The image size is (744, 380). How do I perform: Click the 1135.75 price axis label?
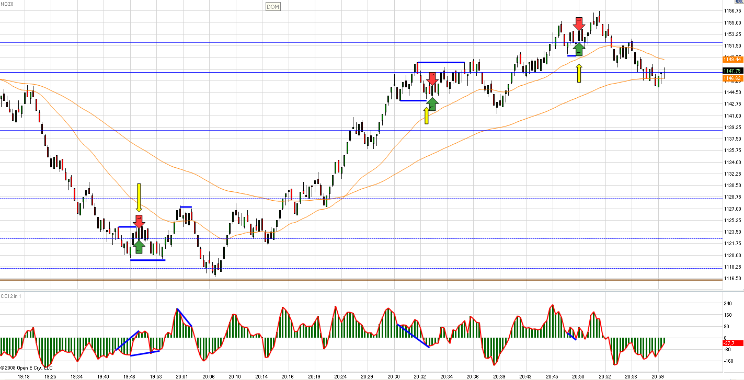[x=732, y=150]
